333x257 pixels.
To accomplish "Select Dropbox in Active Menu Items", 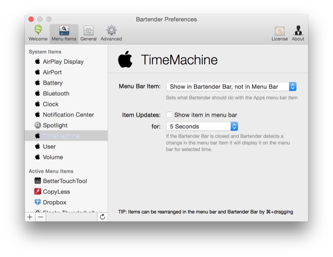I will (x=67, y=202).
